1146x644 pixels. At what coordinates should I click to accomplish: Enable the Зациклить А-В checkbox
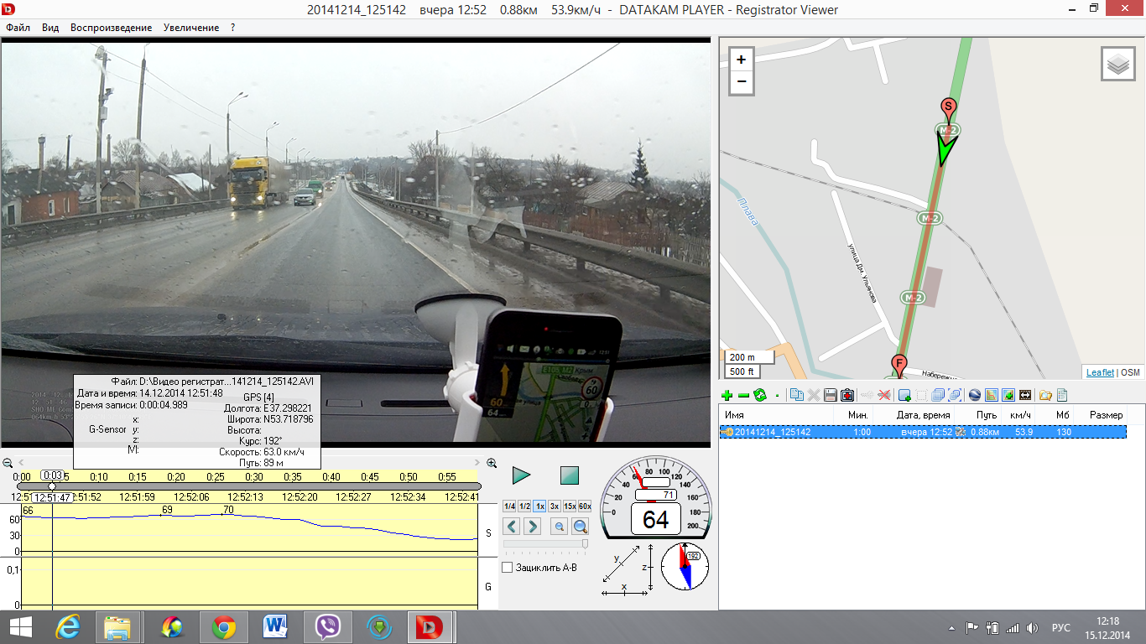click(x=508, y=568)
